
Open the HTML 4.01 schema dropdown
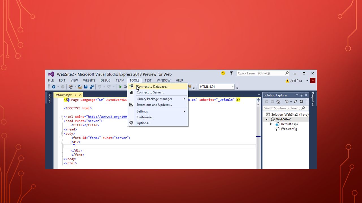click(x=233, y=87)
